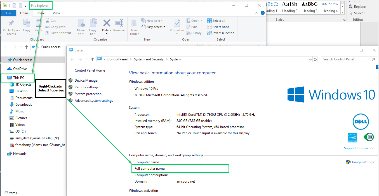Click Rename in the Organize group

coord(119,26)
